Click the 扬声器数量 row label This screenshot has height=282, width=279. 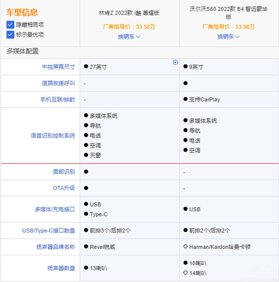coord(61,268)
